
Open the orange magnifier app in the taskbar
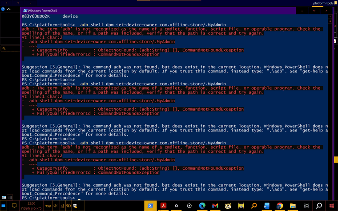click(254, 206)
